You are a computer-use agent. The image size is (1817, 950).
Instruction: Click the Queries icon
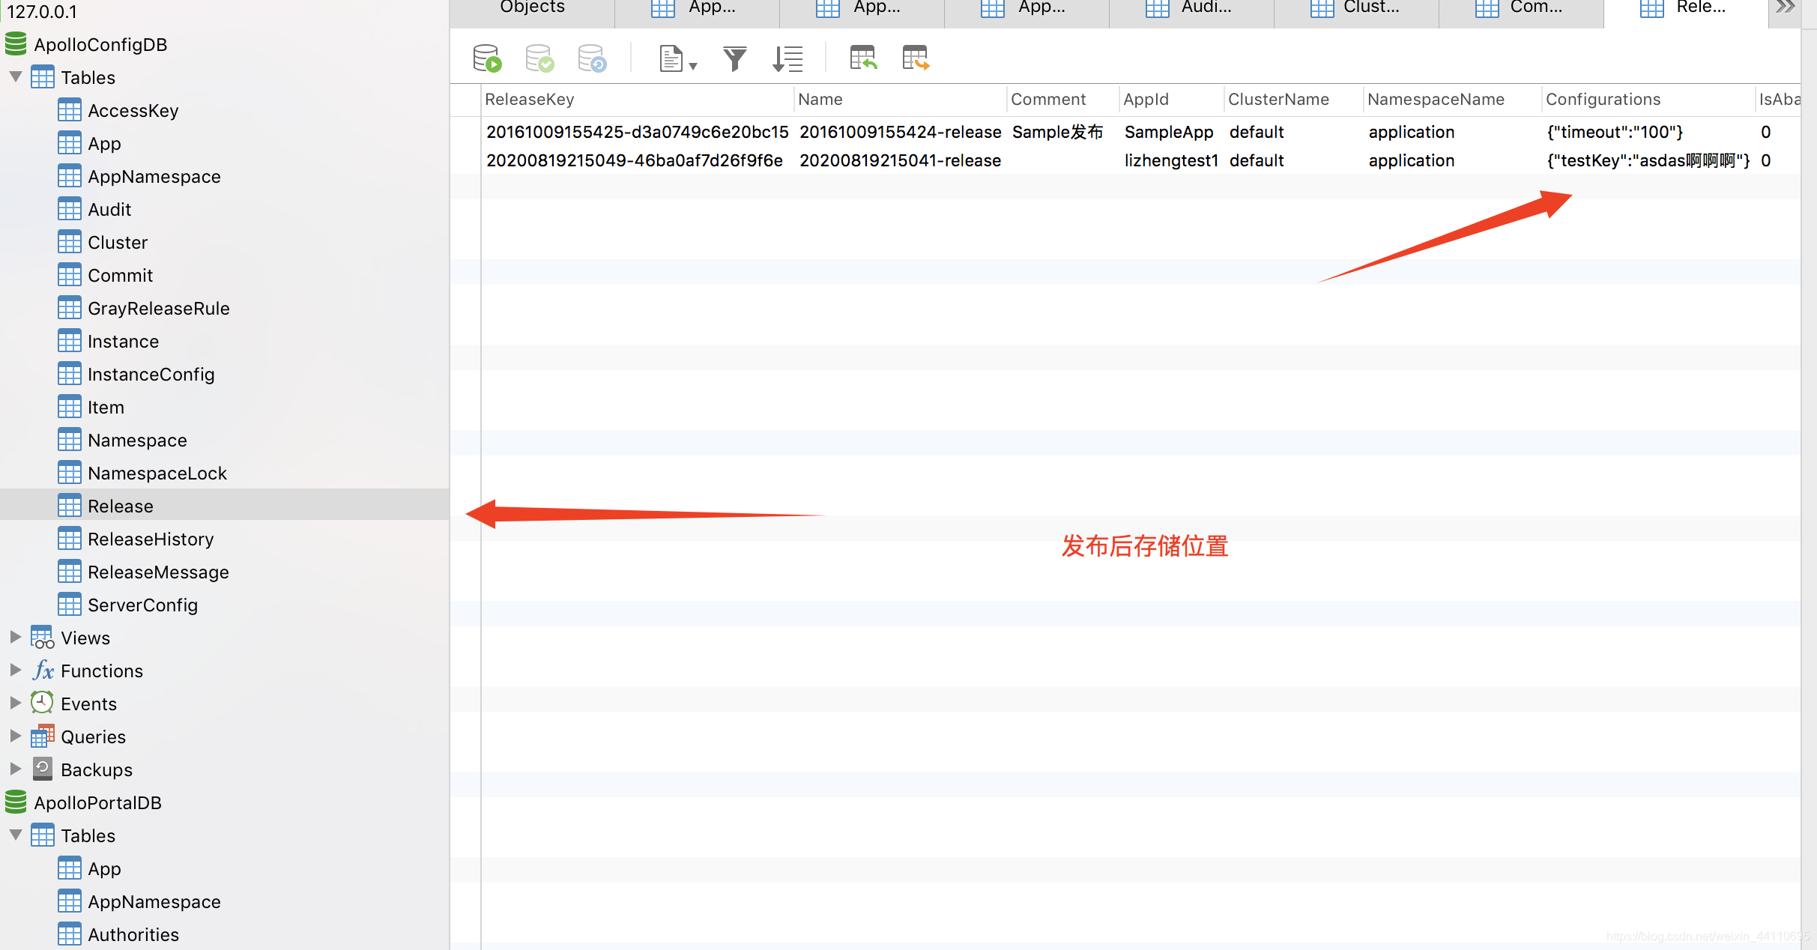tap(43, 736)
